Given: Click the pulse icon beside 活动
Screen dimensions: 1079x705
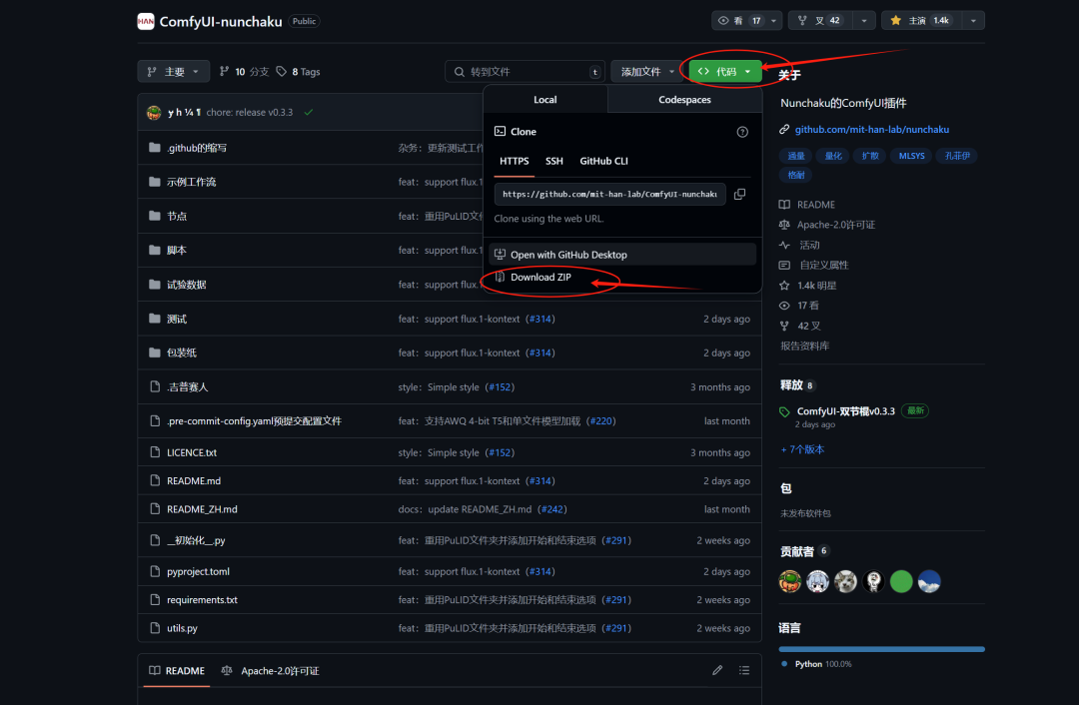Looking at the screenshot, I should [784, 245].
